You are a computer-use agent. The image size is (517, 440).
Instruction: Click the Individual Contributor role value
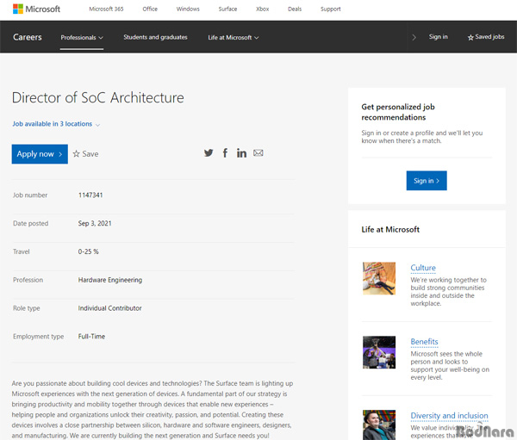click(109, 308)
